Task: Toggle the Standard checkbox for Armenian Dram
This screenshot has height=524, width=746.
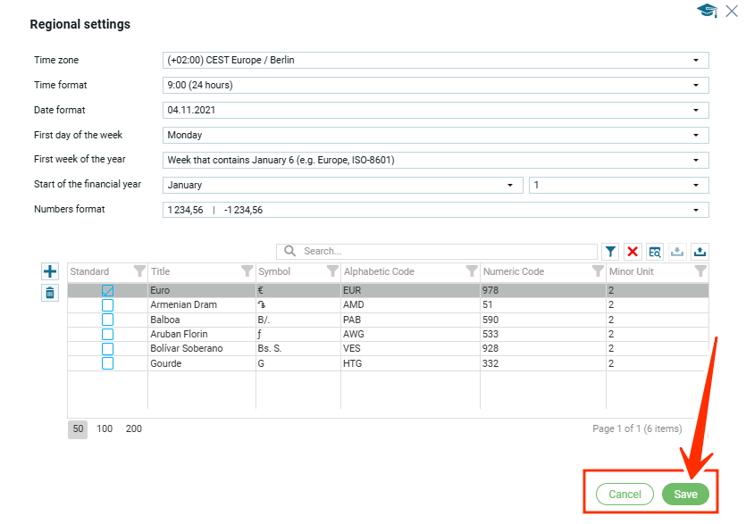Action: coord(107,305)
